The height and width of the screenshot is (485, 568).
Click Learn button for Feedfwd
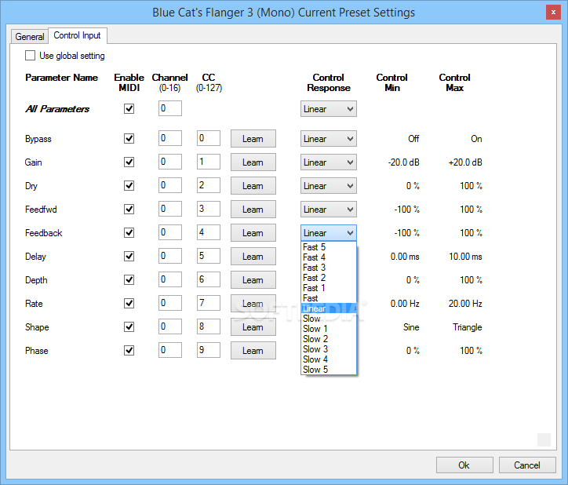click(253, 210)
